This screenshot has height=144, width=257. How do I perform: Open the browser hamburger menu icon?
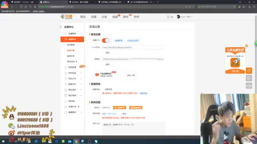(254, 7)
